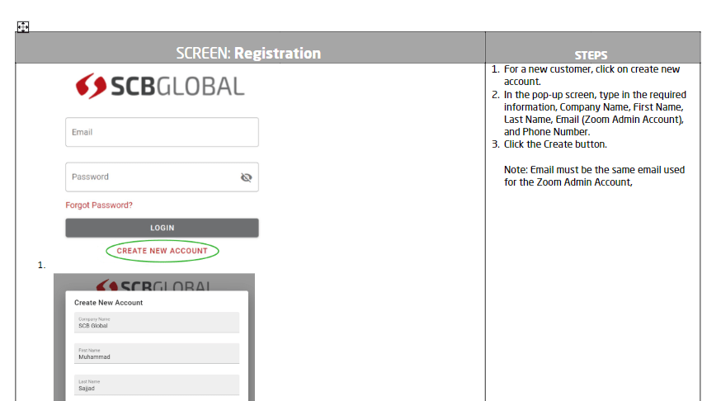Click the 'Create New Account' dialog title
Image resolution: width=721 pixels, height=401 pixels.
pos(109,303)
